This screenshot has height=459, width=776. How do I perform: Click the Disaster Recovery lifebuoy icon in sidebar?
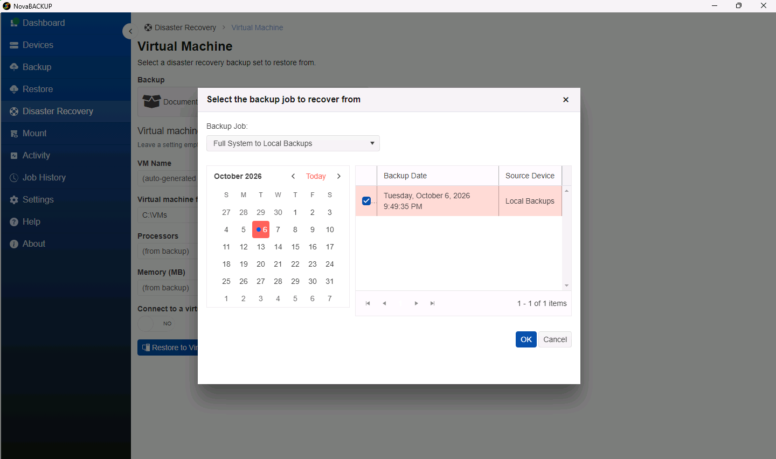tap(14, 112)
